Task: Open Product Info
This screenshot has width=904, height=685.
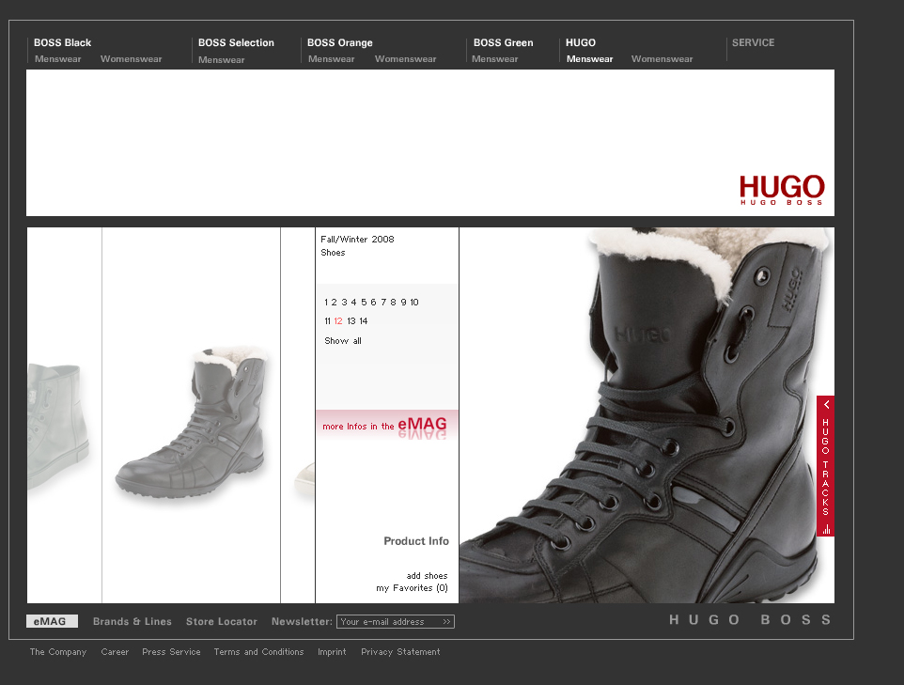Action: (416, 541)
